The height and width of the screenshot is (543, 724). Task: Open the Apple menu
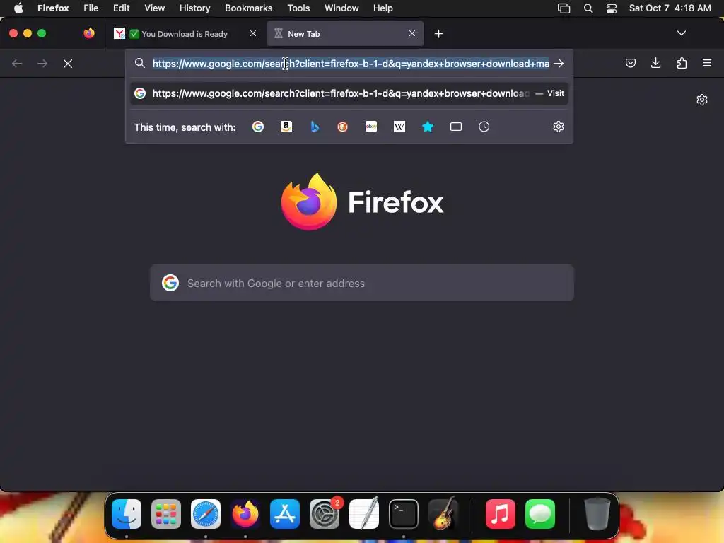coord(18,8)
